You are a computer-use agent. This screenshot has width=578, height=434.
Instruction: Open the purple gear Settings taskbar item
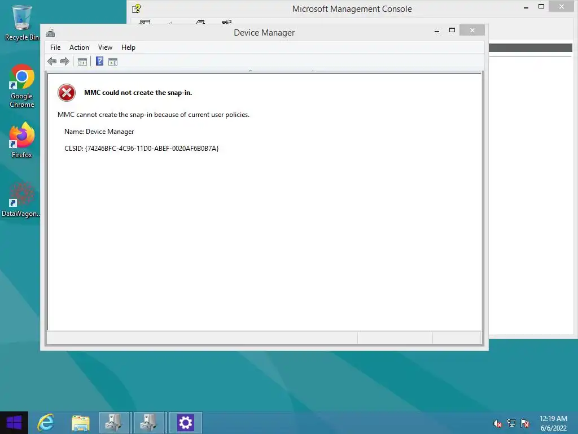[x=185, y=423]
